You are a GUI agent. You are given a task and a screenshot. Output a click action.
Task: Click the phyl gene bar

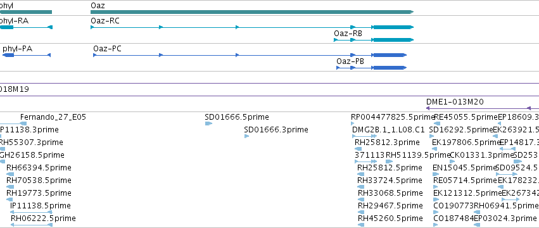pos(26,12)
